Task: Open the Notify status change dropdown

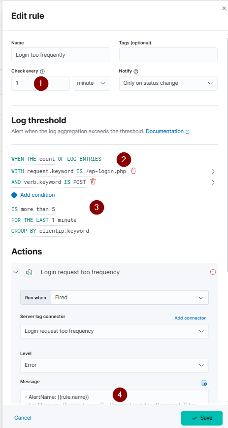Action: tap(168, 83)
